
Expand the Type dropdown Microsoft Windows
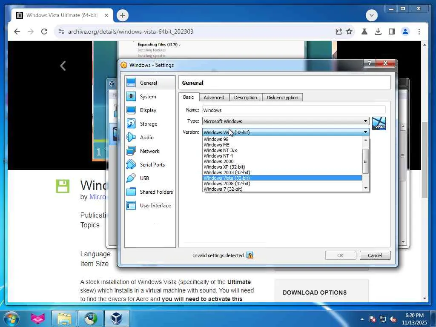tap(286, 121)
